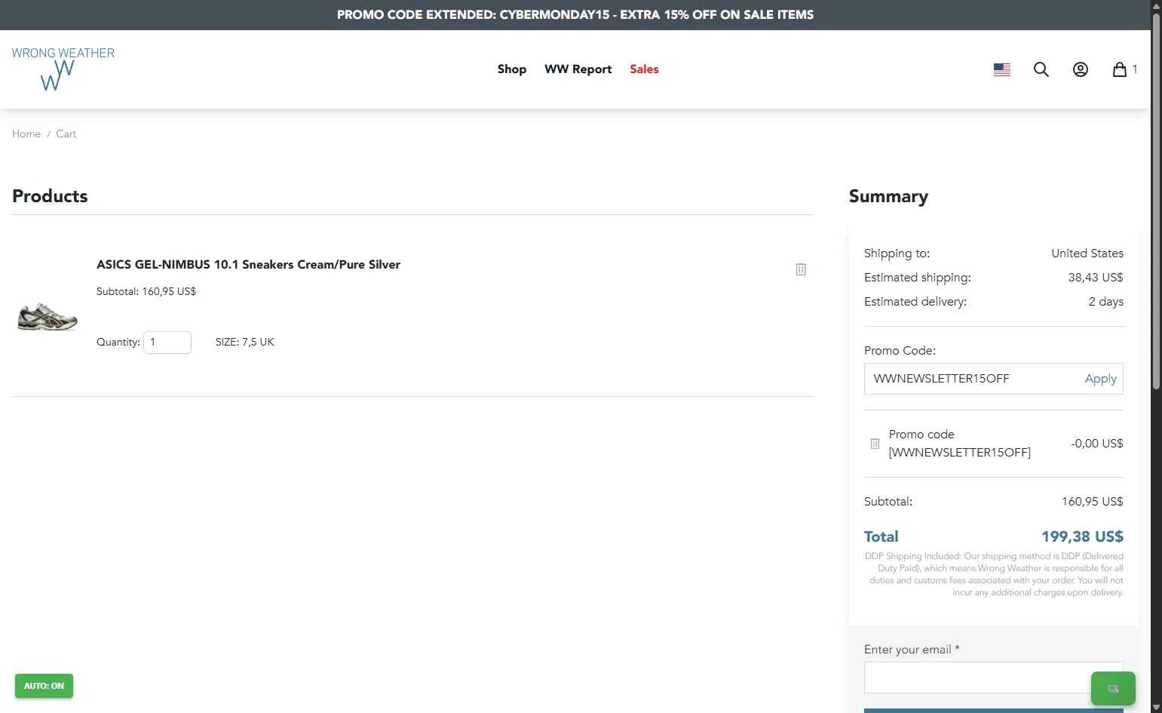Open the WW Report menu
The image size is (1162, 713).
(578, 69)
